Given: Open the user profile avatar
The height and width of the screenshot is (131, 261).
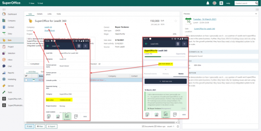Looking at the screenshot, I should pyautogui.click(x=214, y=3).
